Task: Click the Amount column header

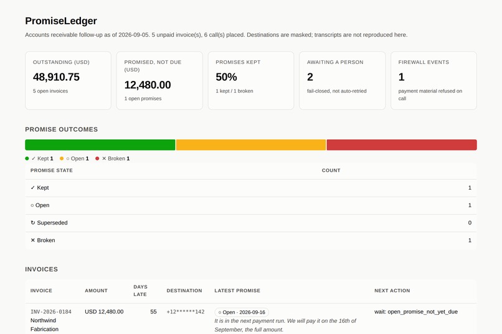Action: [x=96, y=290]
